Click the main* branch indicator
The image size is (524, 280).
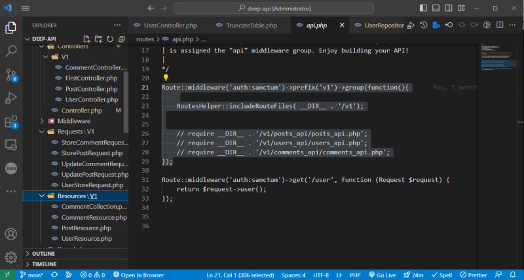(31, 275)
